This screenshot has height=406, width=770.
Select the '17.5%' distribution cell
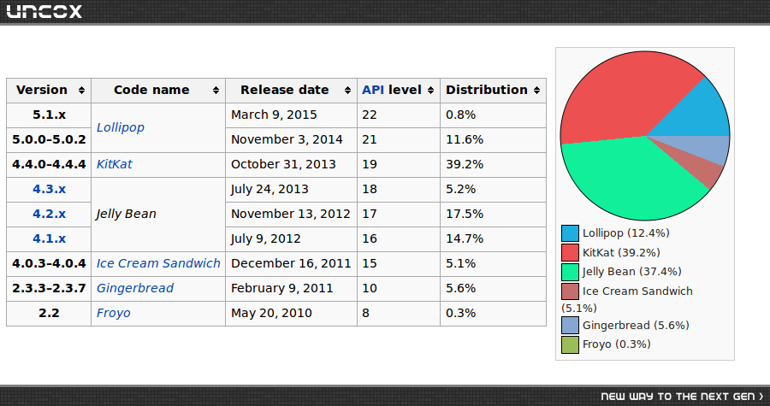[493, 215]
